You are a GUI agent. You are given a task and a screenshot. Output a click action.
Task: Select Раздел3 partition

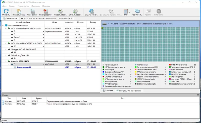17,37
